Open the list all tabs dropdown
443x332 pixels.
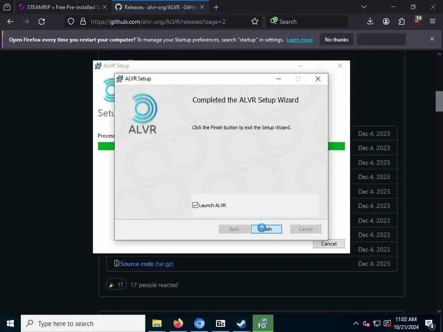pyautogui.click(x=364, y=7)
